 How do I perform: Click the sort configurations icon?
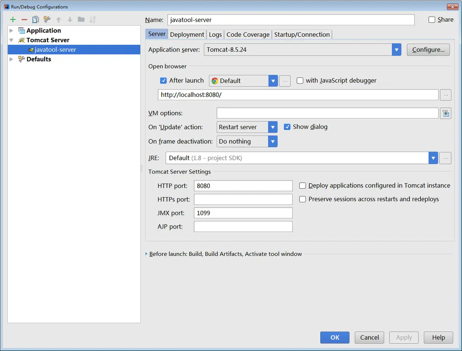click(x=92, y=19)
